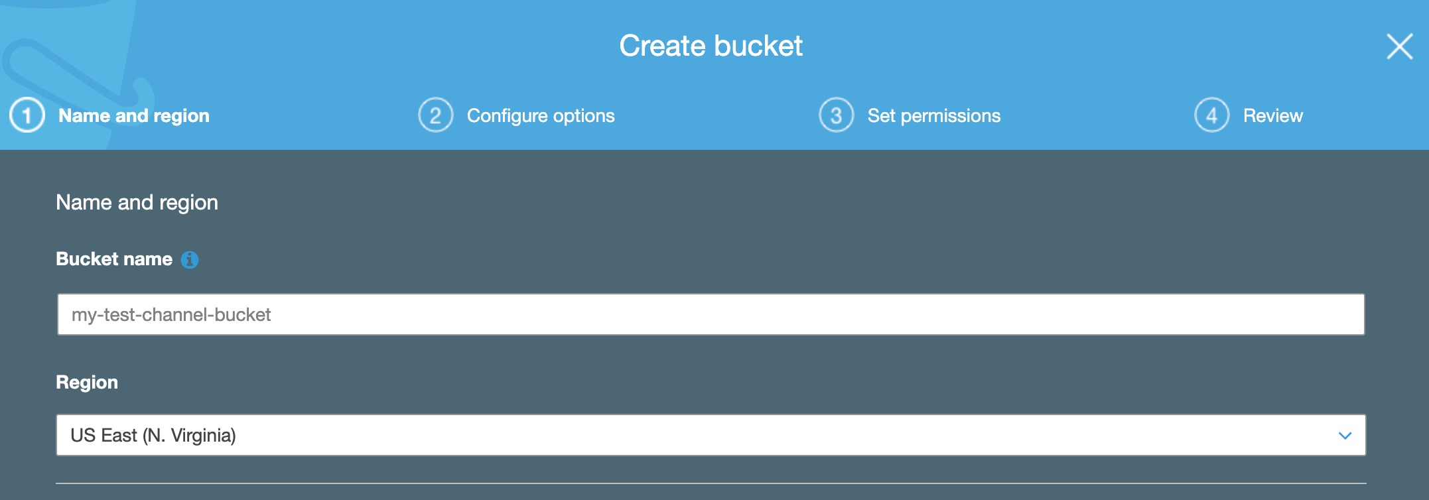Image resolution: width=1429 pixels, height=500 pixels.
Task: Jump to the Review step label
Action: click(1273, 115)
